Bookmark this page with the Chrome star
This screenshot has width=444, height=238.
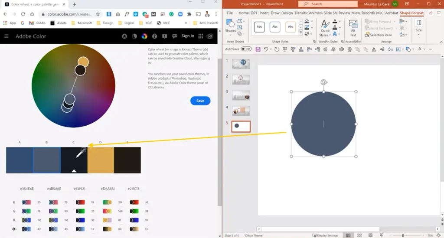[x=98, y=14]
